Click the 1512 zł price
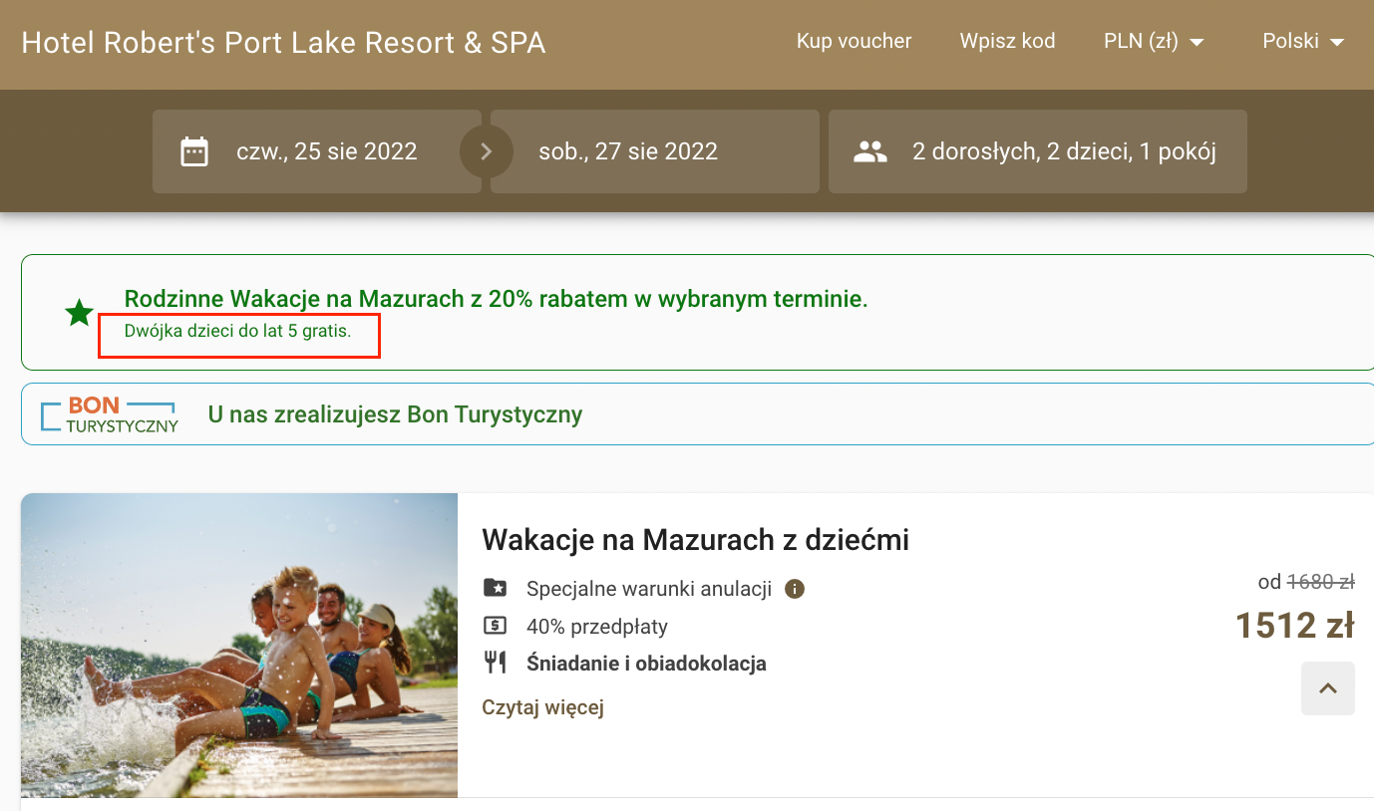1374x811 pixels. point(1294,626)
